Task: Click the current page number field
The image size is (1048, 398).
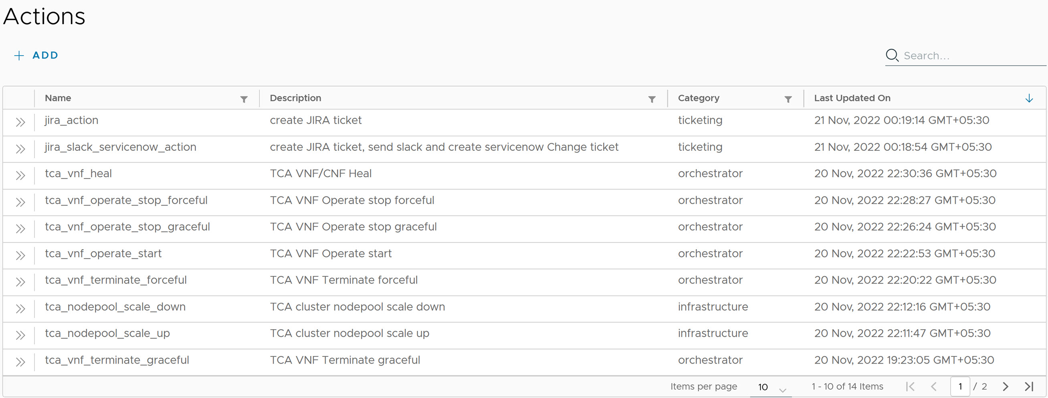Action: point(960,387)
